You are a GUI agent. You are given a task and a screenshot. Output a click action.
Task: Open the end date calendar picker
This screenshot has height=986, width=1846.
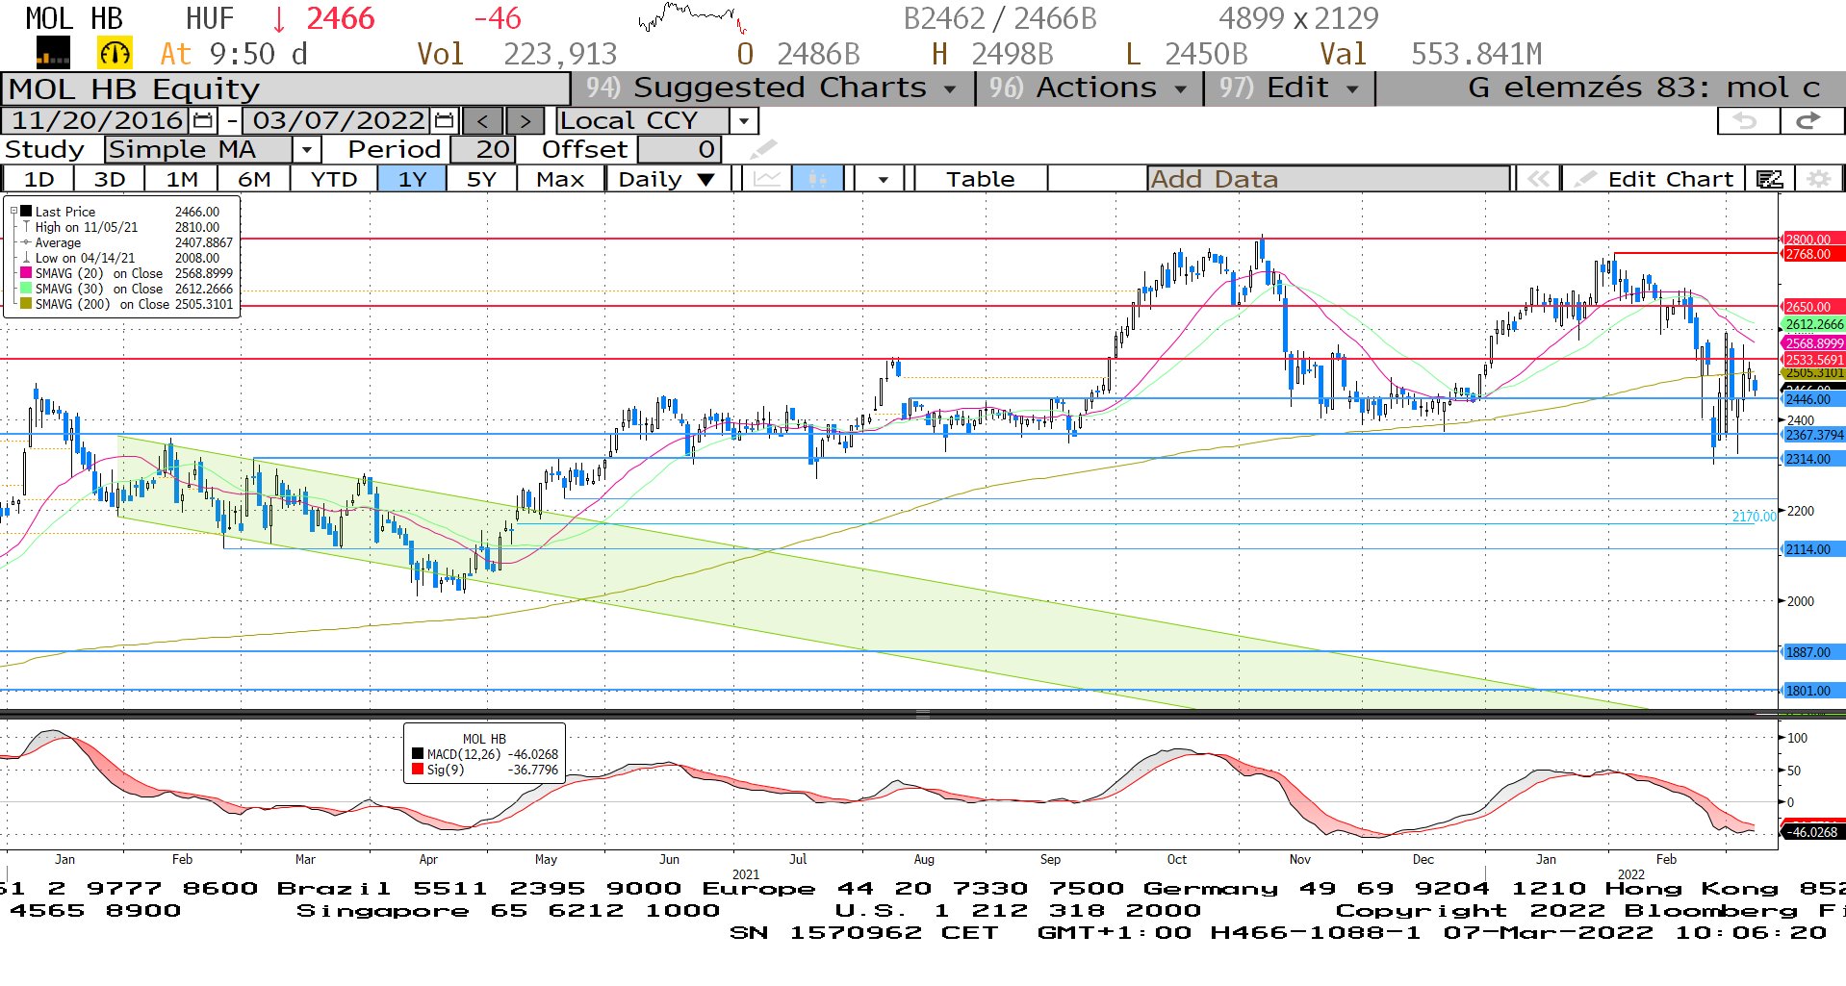(x=444, y=121)
